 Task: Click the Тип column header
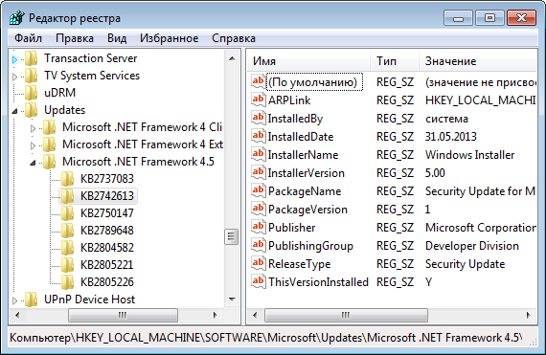point(395,61)
